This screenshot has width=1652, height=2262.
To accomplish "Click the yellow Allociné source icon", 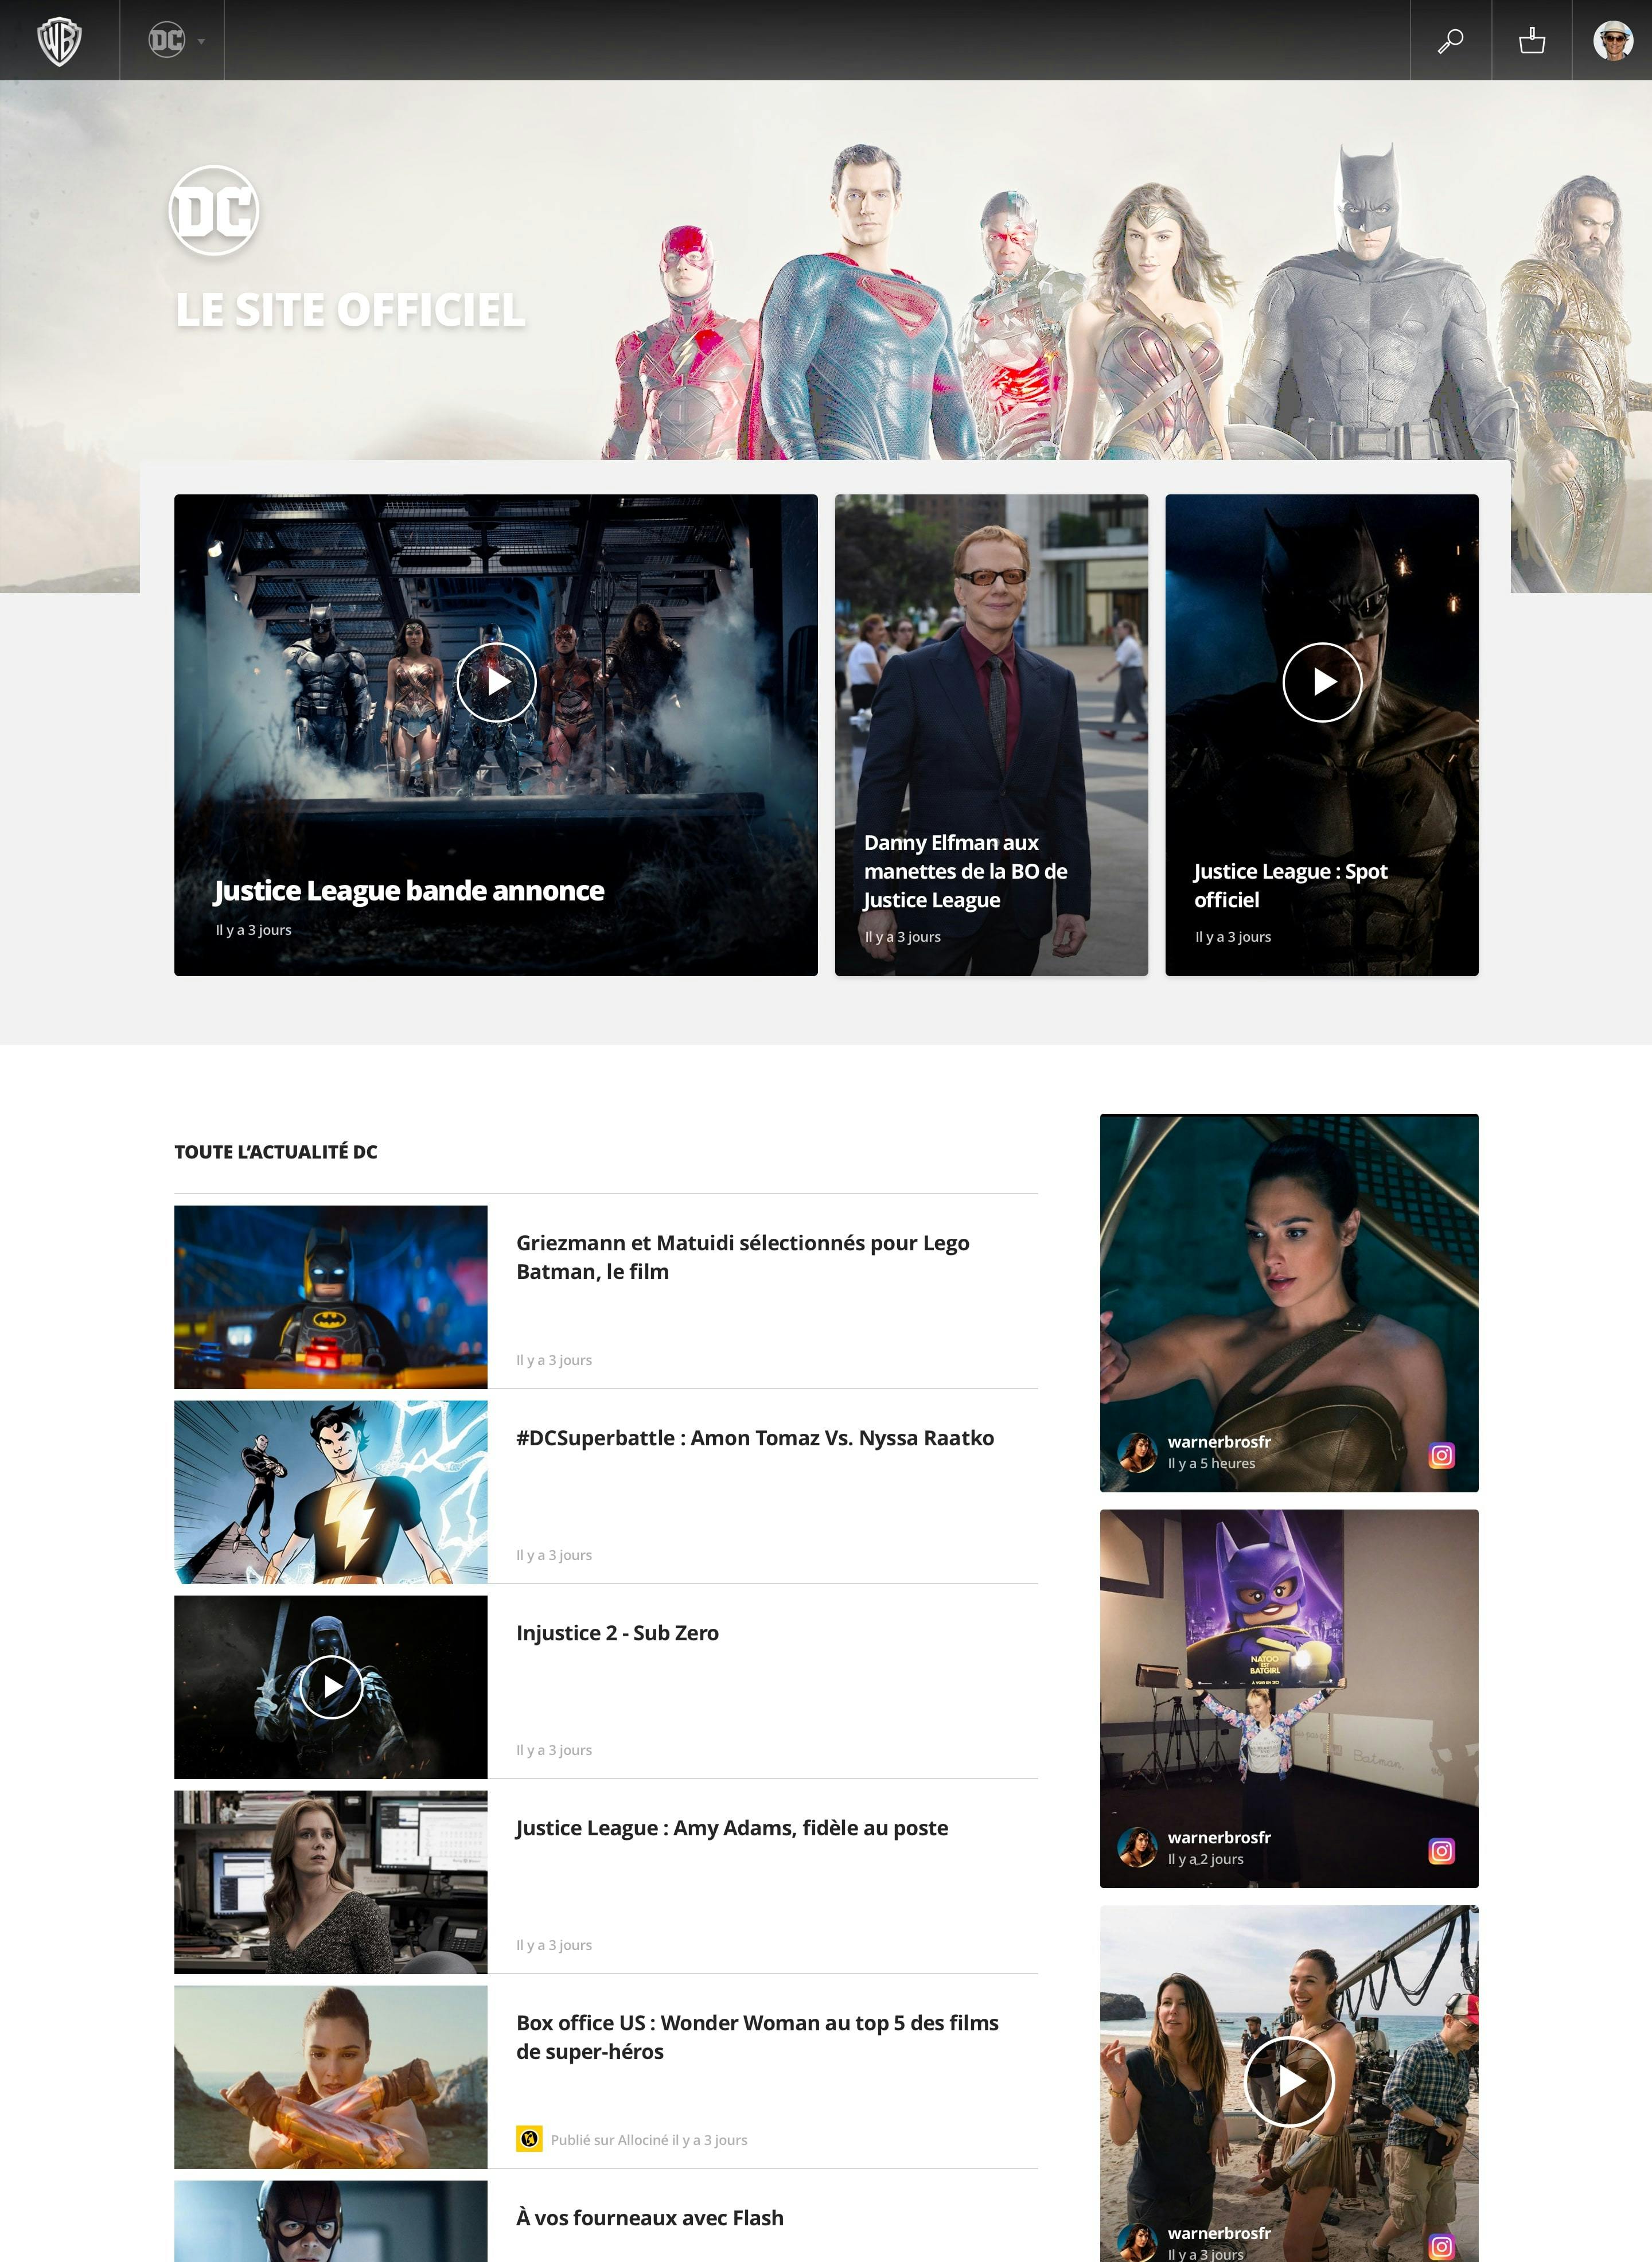I will click(x=529, y=2139).
